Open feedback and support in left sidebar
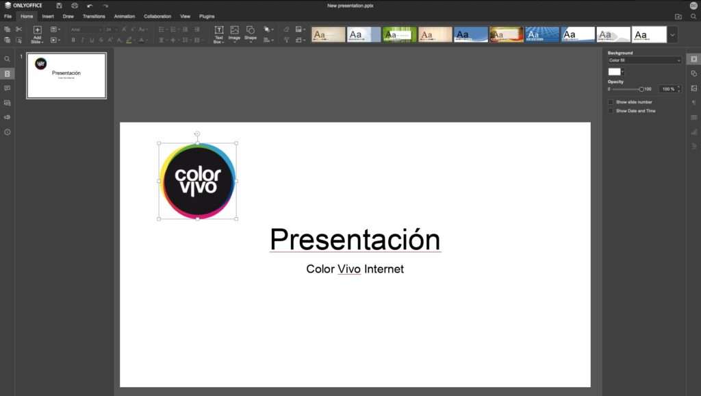 7,117
